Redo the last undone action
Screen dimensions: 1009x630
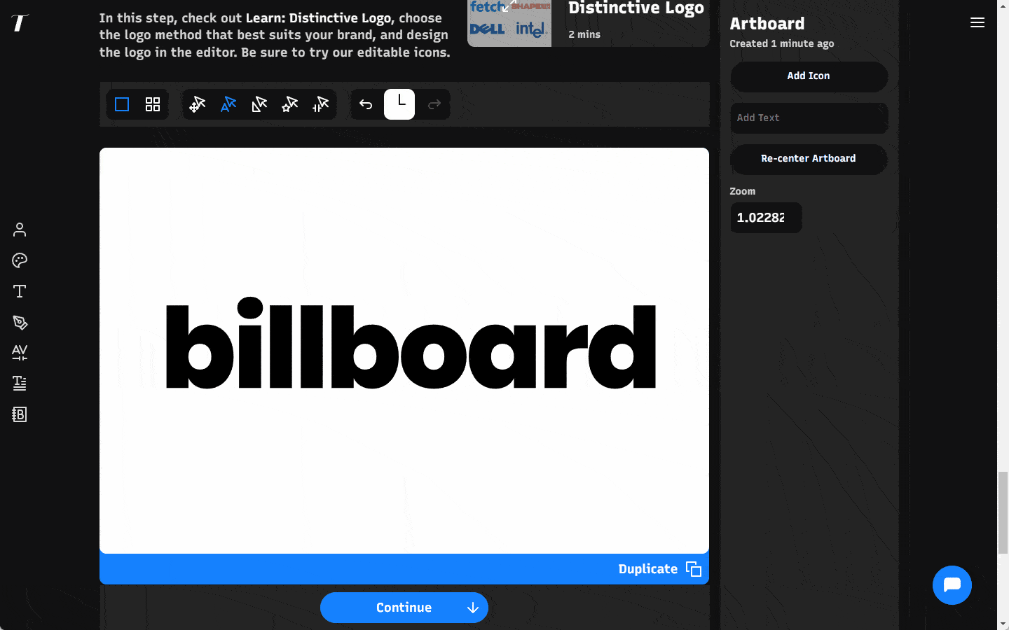[x=434, y=104]
